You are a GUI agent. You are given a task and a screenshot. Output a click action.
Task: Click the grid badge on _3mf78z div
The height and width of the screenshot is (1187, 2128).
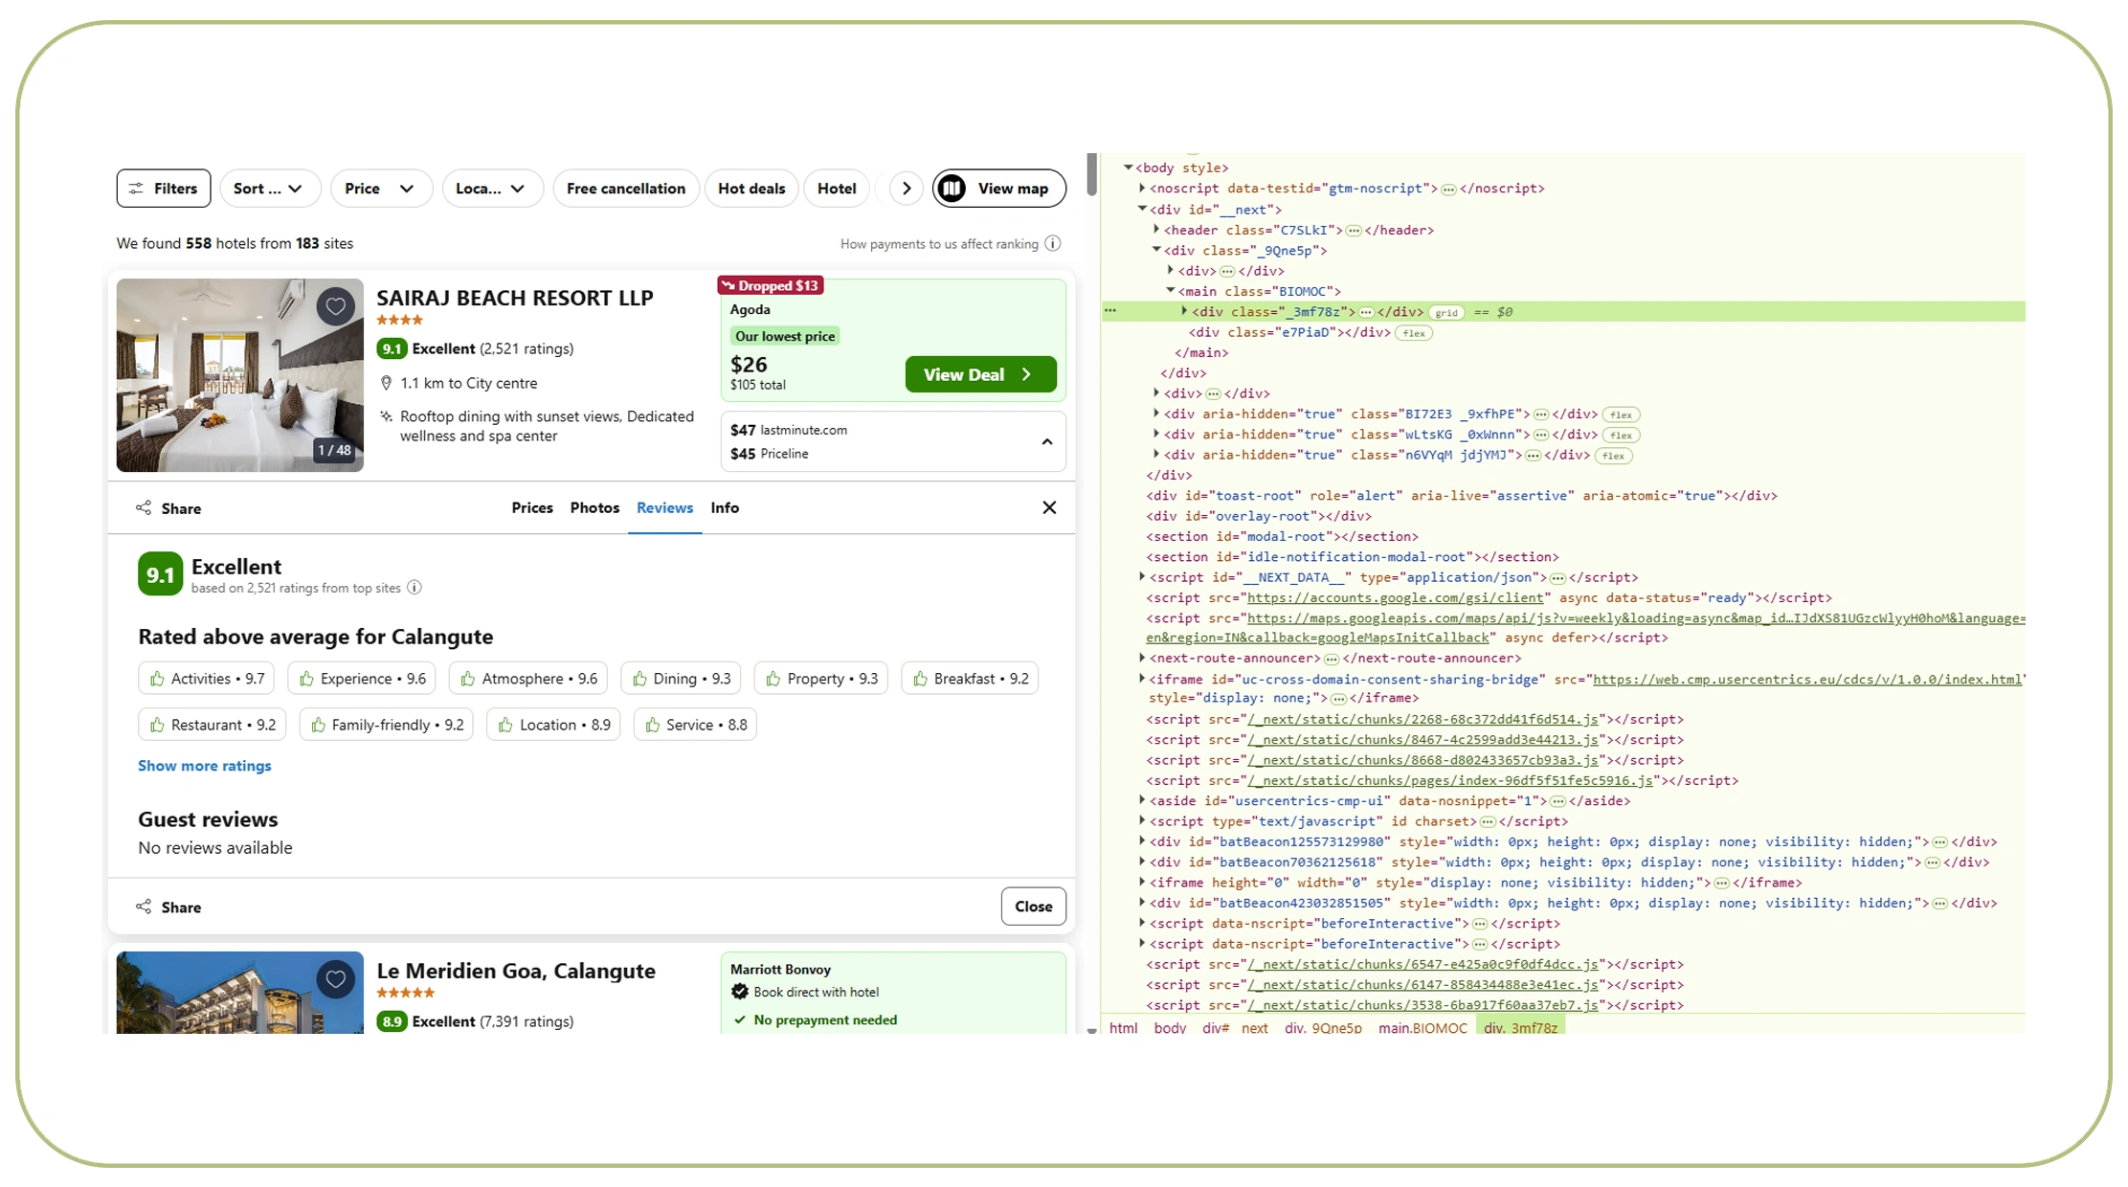point(1445,313)
